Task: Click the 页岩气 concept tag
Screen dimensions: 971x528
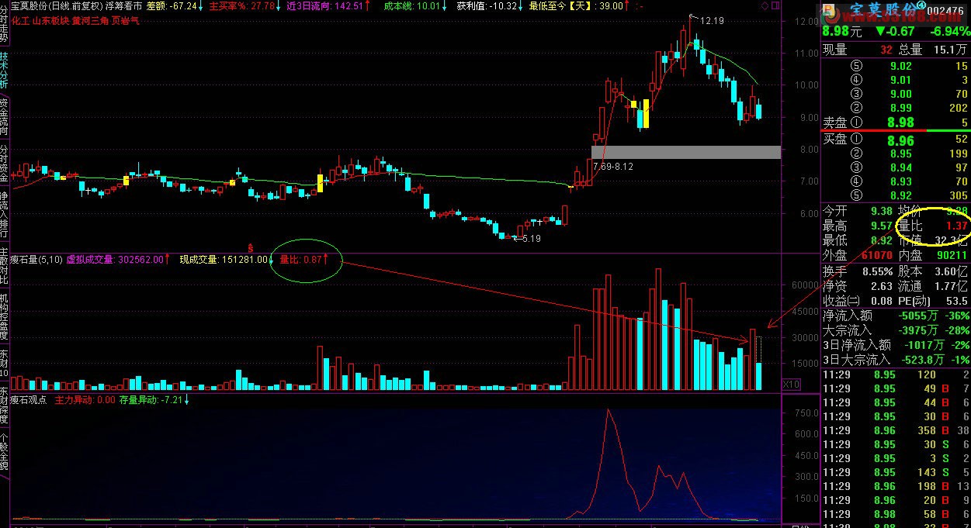Action: point(125,21)
